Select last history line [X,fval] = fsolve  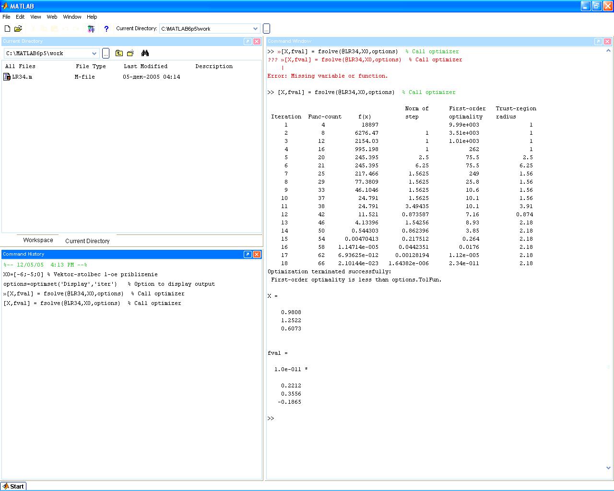click(92, 303)
